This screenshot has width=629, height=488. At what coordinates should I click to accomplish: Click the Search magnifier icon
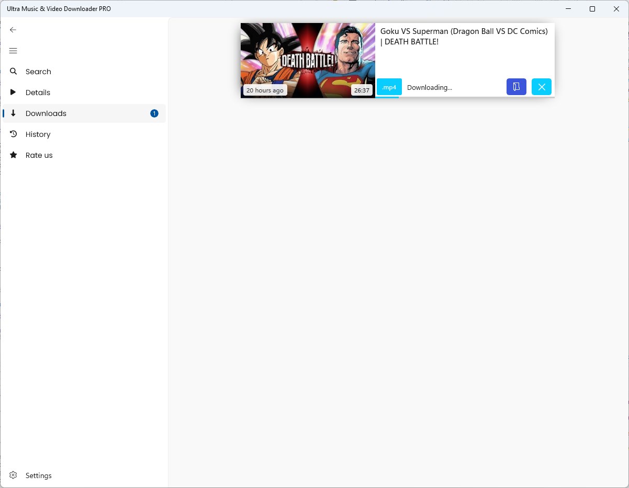coord(14,72)
